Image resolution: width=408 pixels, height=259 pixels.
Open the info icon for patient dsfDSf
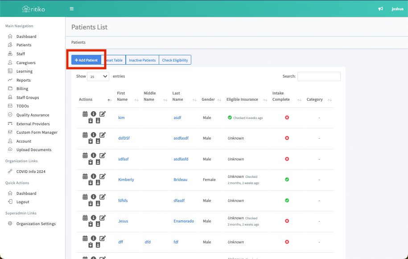tap(94, 135)
